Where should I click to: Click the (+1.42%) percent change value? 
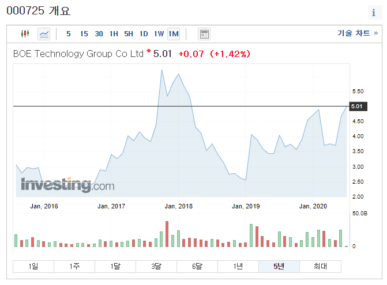click(230, 54)
